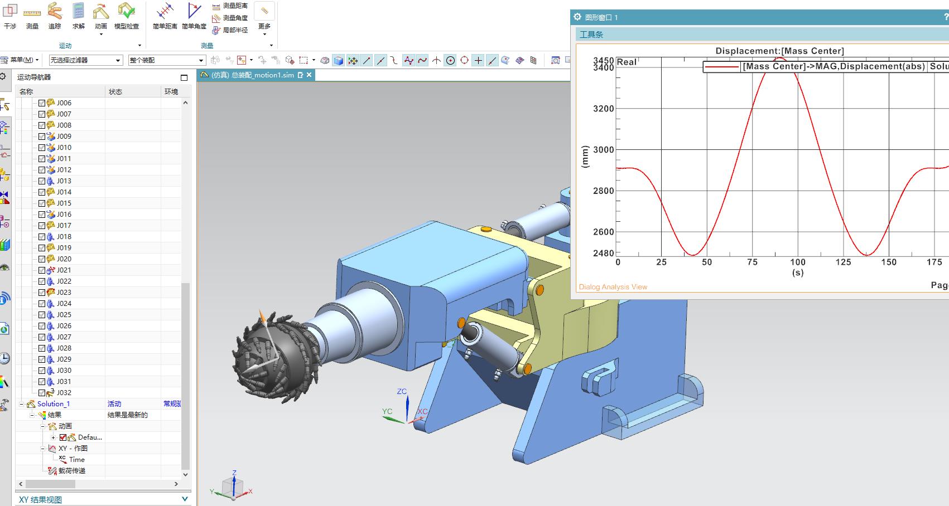Click 测量角度 measure angle

click(x=230, y=18)
